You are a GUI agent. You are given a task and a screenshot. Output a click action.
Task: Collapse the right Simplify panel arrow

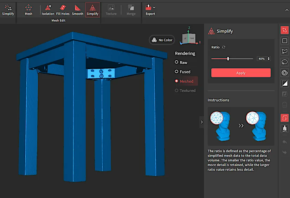tap(202, 122)
